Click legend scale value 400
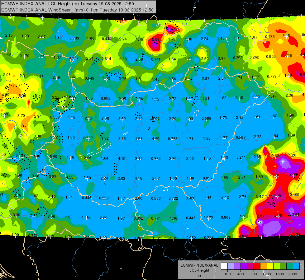 241,274
